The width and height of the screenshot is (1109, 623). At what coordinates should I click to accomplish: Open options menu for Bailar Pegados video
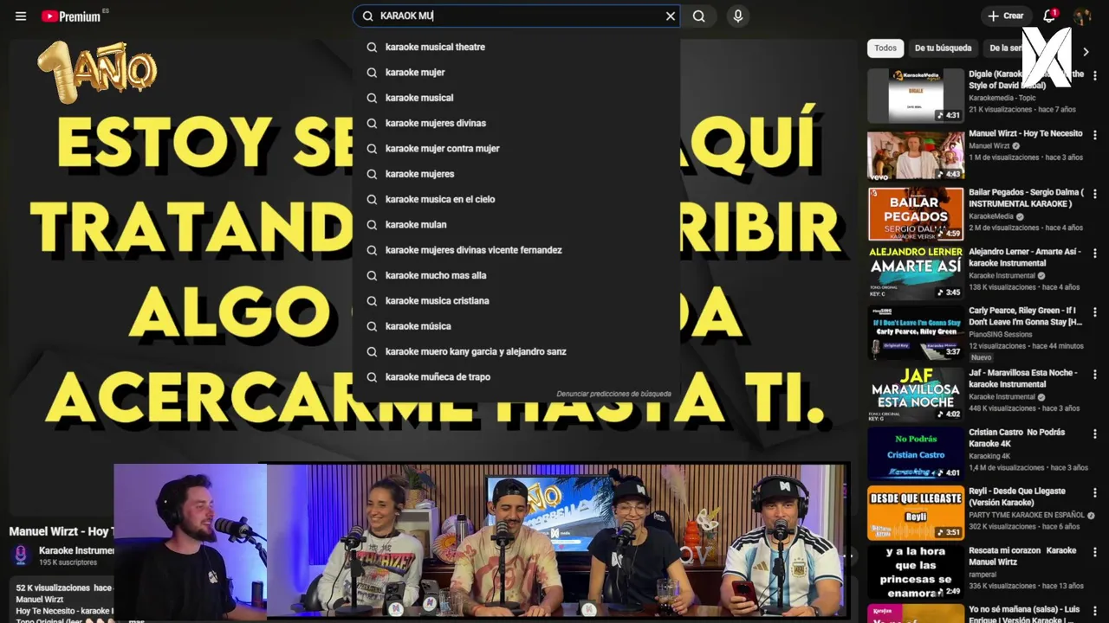click(1095, 194)
